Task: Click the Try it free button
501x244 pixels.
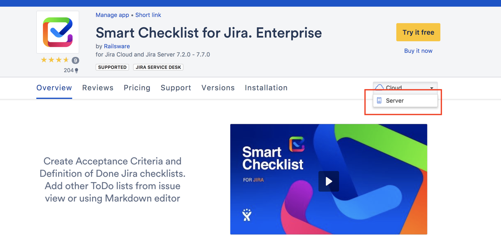Action: 418,32
